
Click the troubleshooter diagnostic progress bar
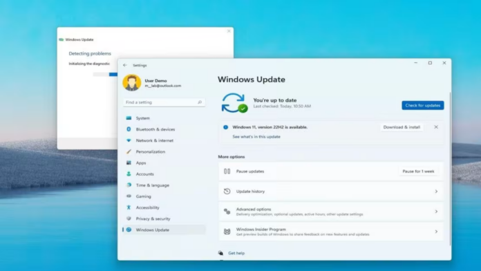coord(105,74)
